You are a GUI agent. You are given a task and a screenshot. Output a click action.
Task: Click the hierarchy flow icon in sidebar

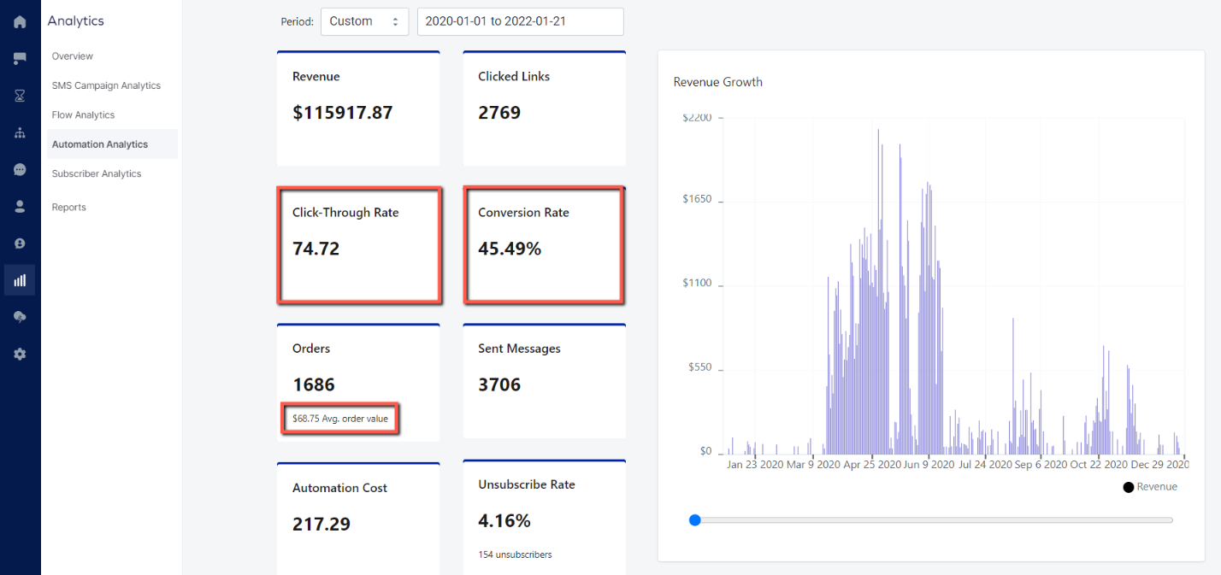point(20,133)
